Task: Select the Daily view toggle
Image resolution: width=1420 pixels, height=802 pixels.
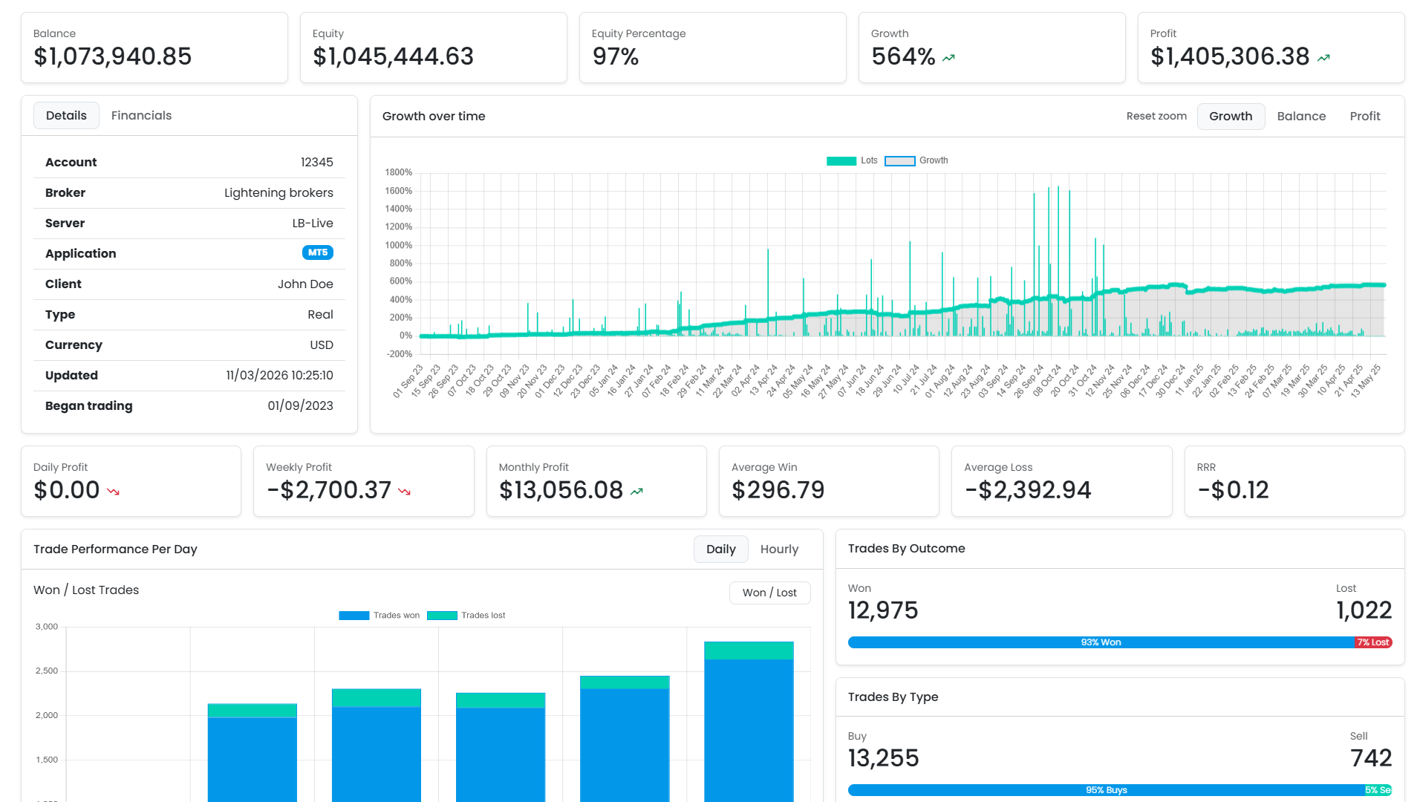Action: 720,549
